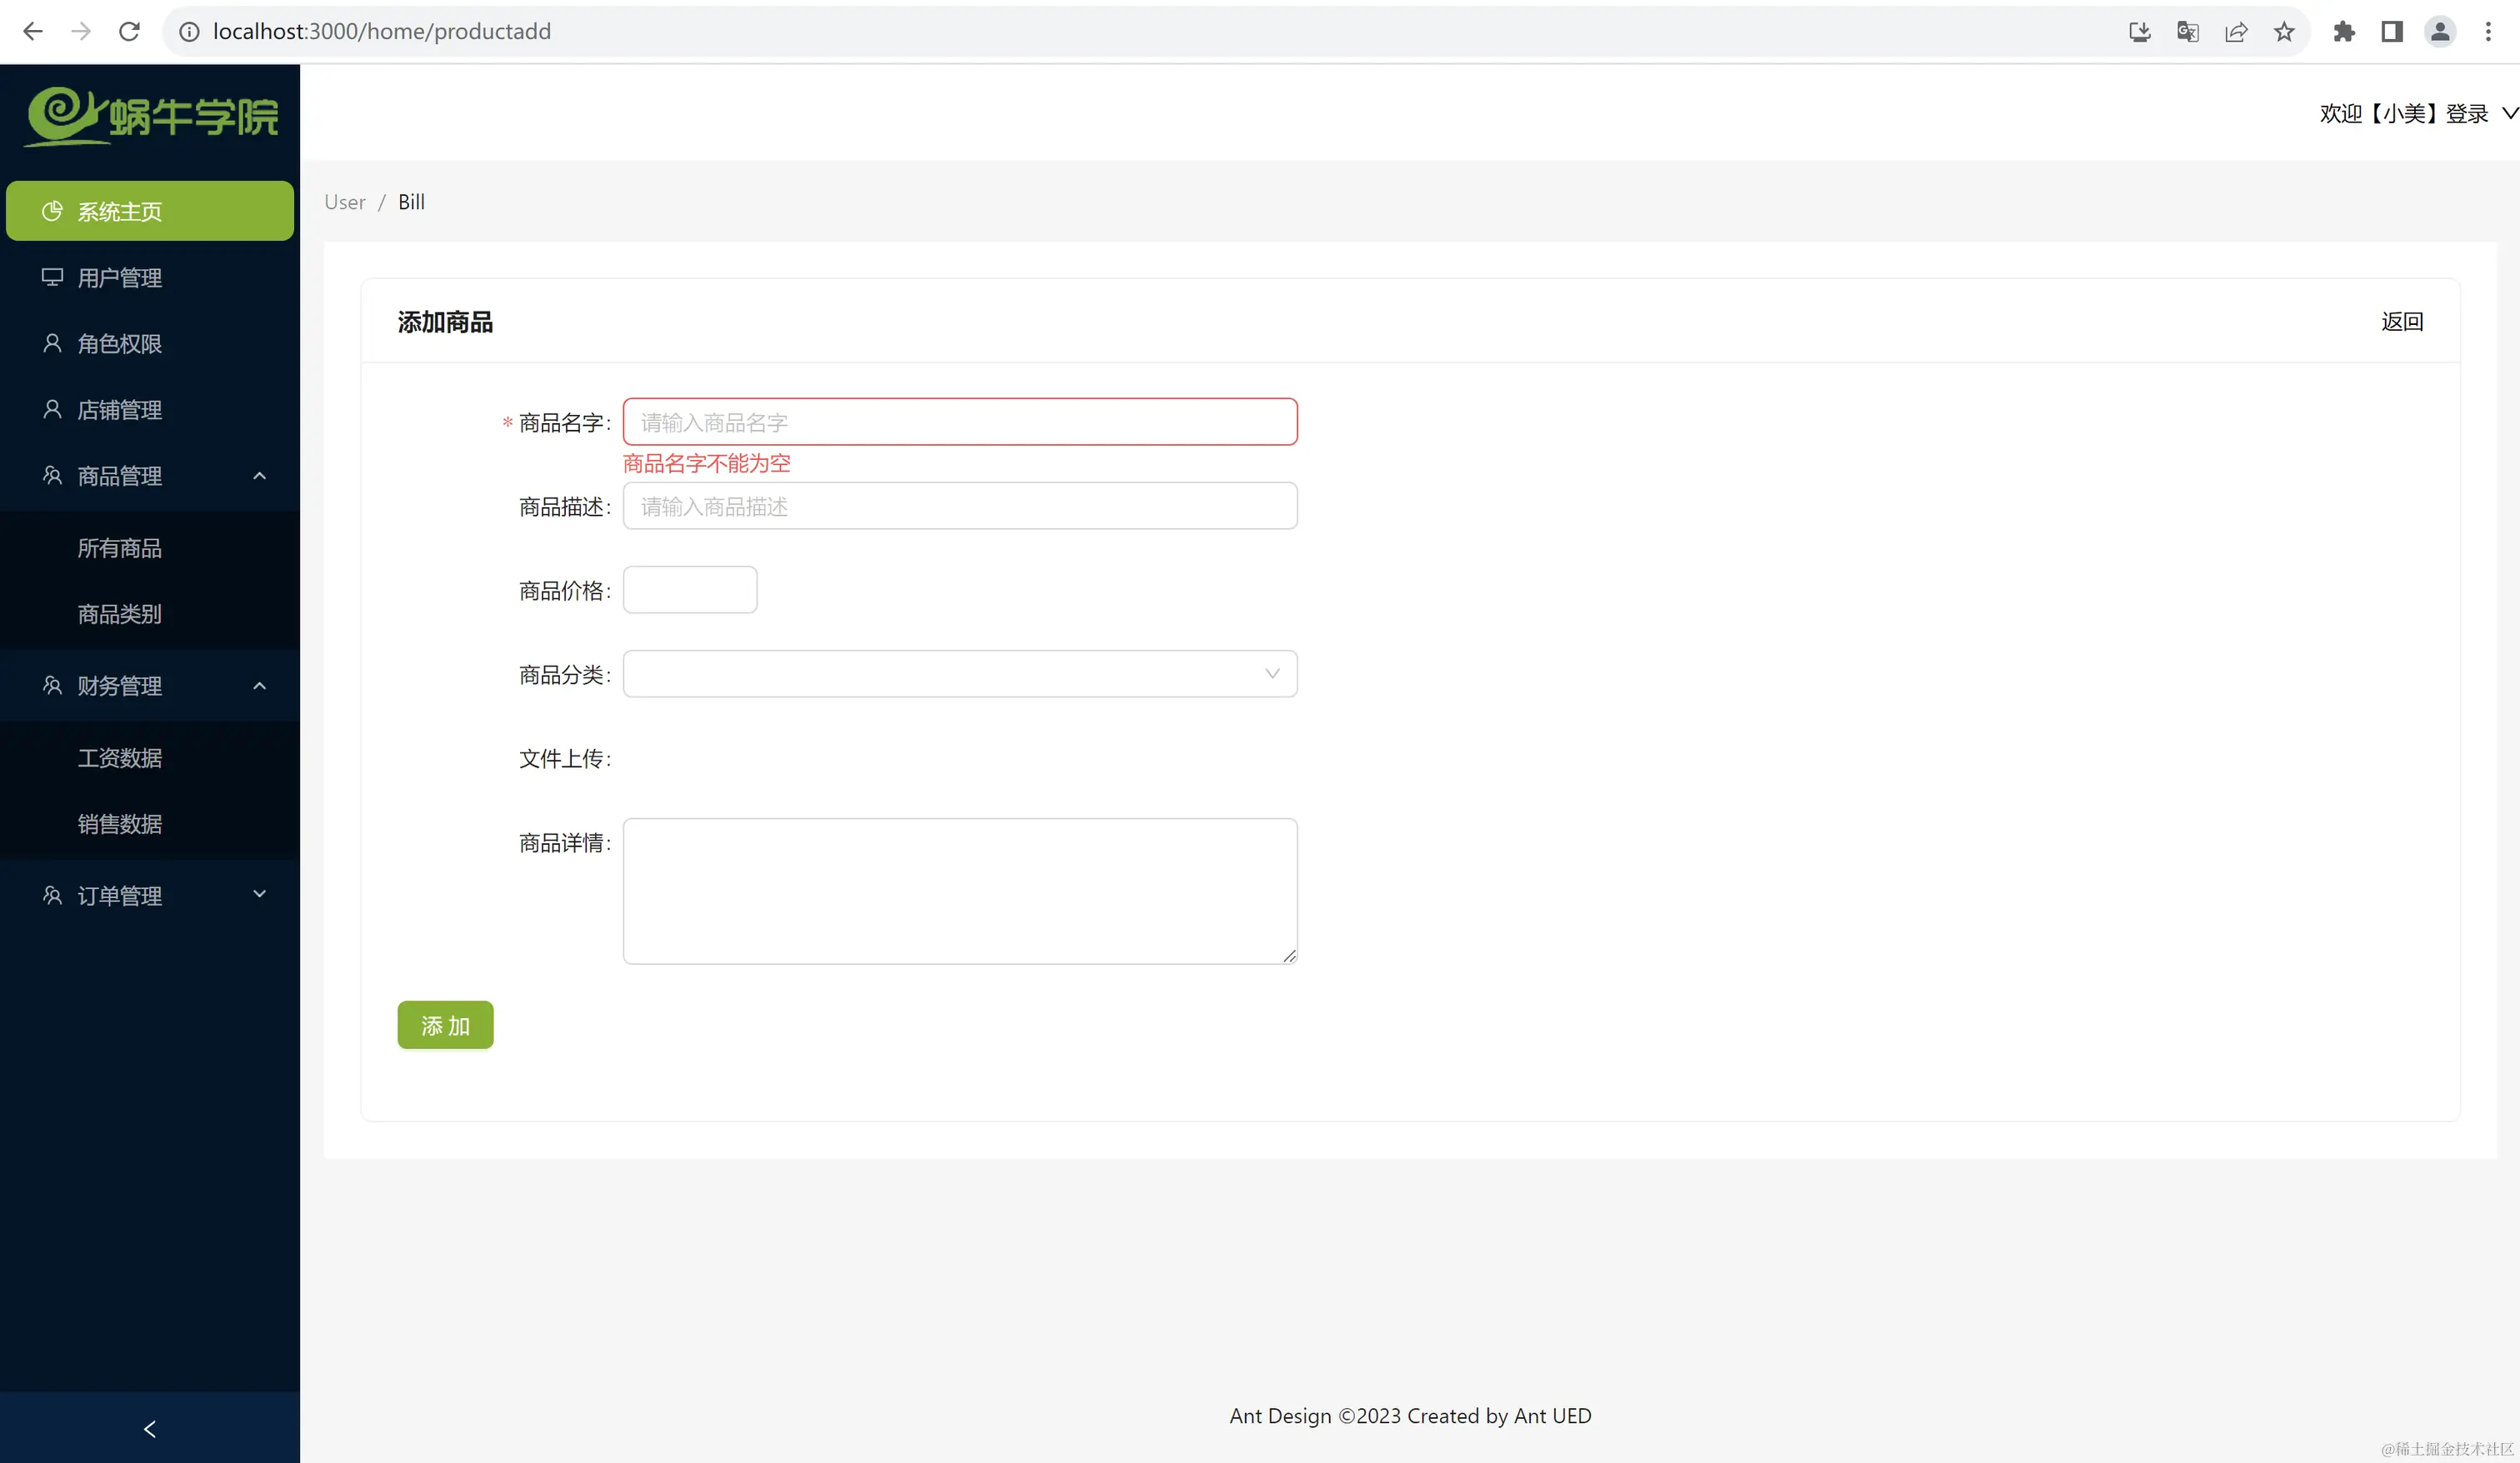Click the translate page icon
This screenshot has width=2520, height=1463.
(2187, 32)
